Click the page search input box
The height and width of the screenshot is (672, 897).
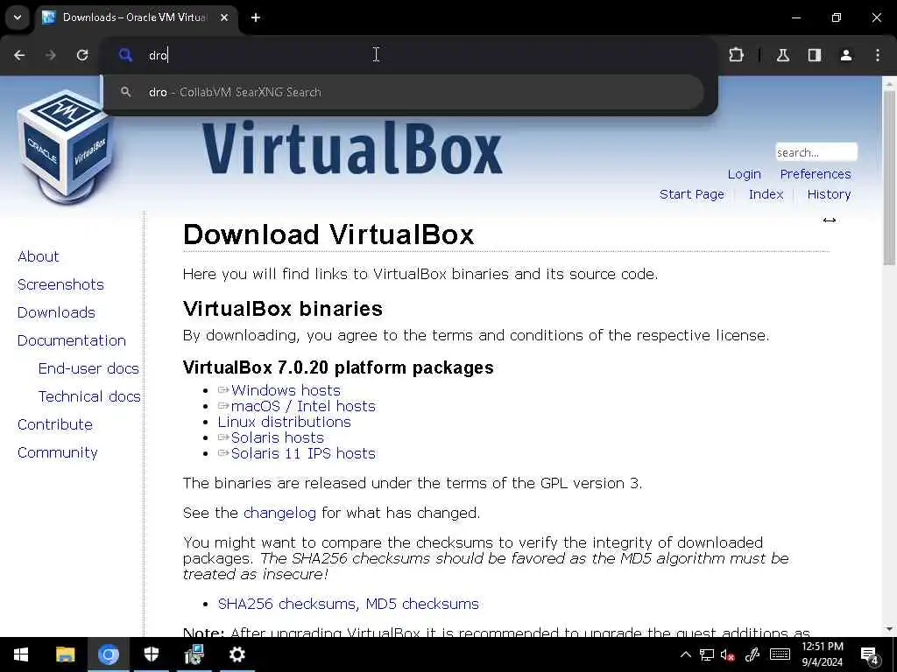[x=816, y=152]
